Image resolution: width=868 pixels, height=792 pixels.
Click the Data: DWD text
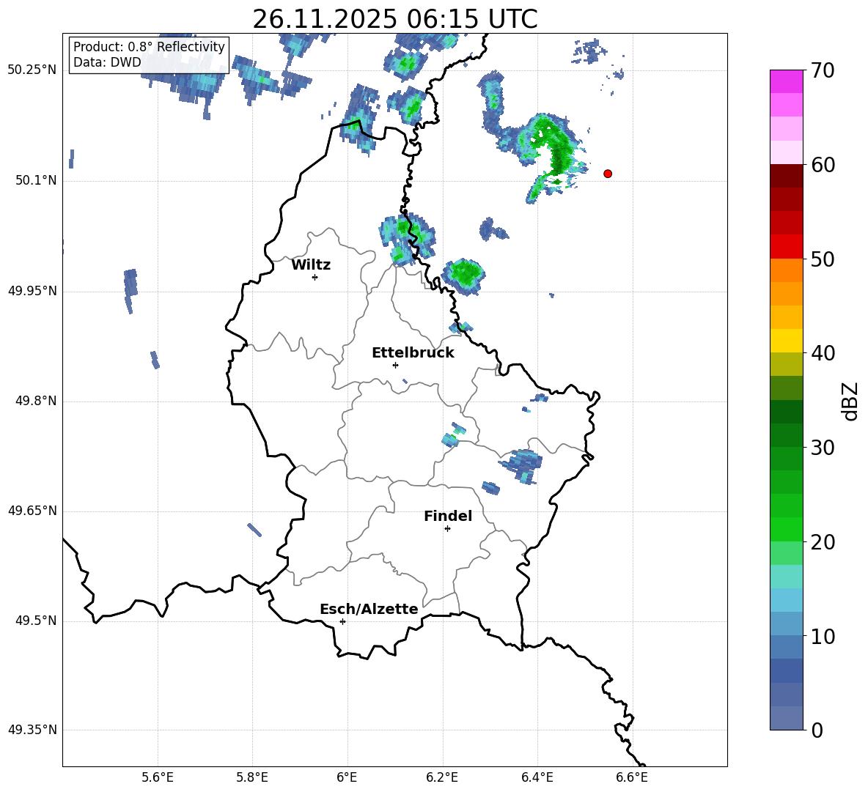click(107, 62)
